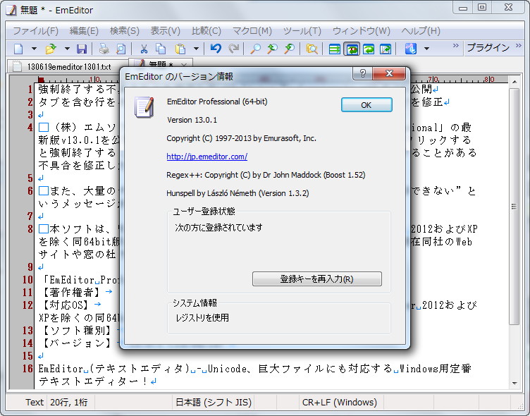Image resolution: width=530 pixels, height=416 pixels.
Task: Expand the configuration selector dropdown arrow
Action: tap(426, 49)
